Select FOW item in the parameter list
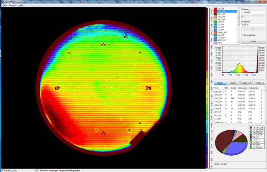Screen dimensions: 267x172 pyautogui.click(x=220, y=43)
